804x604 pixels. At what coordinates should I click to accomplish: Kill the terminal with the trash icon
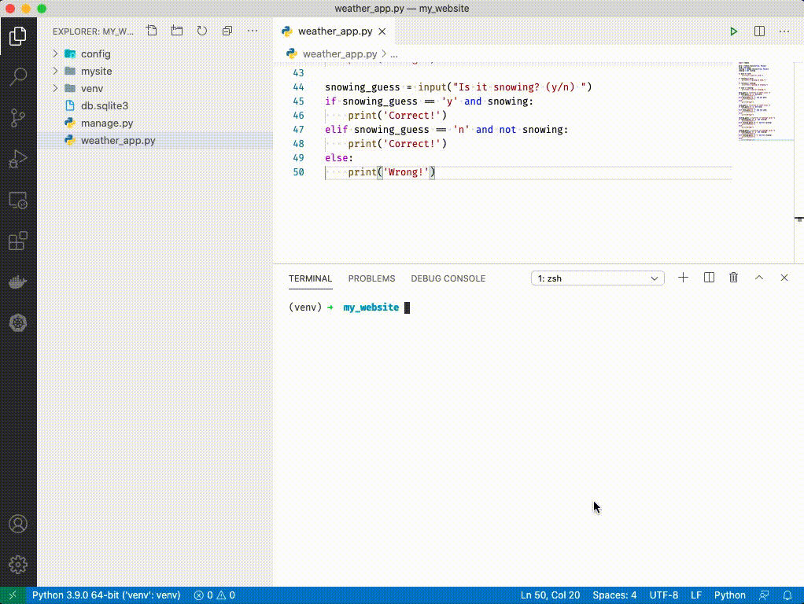[733, 278]
